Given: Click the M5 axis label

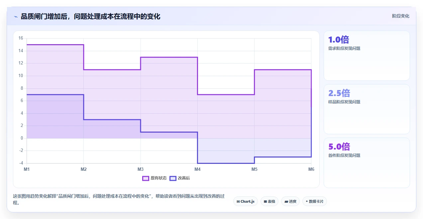Looking at the screenshot, I should coord(254,169).
